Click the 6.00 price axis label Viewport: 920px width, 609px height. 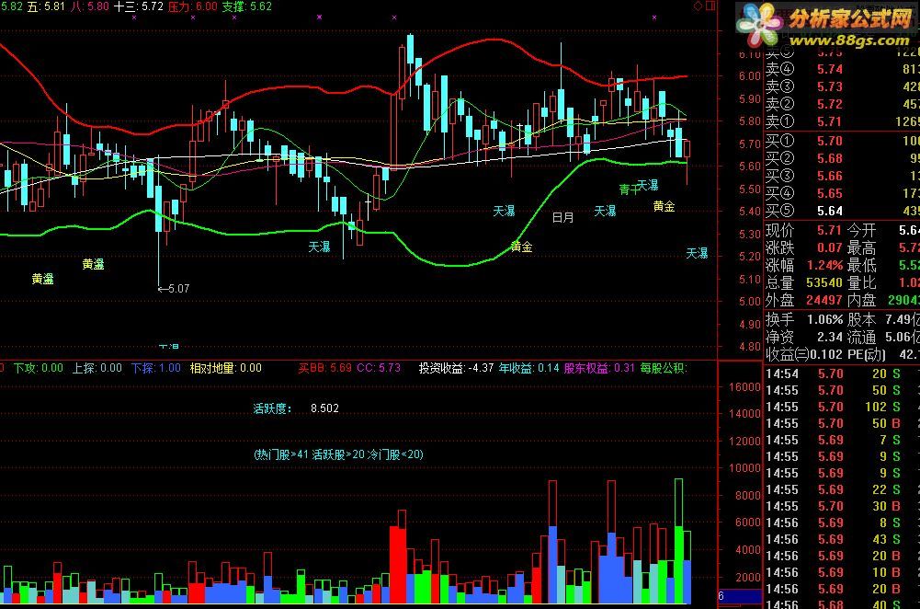tap(750, 76)
